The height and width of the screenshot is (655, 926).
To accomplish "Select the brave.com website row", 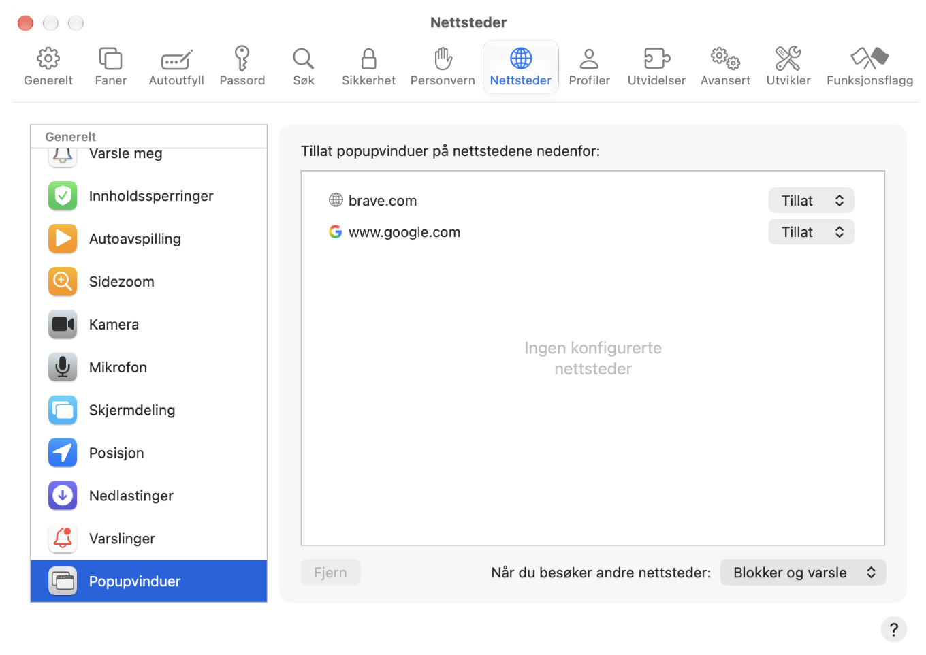I will pos(592,201).
